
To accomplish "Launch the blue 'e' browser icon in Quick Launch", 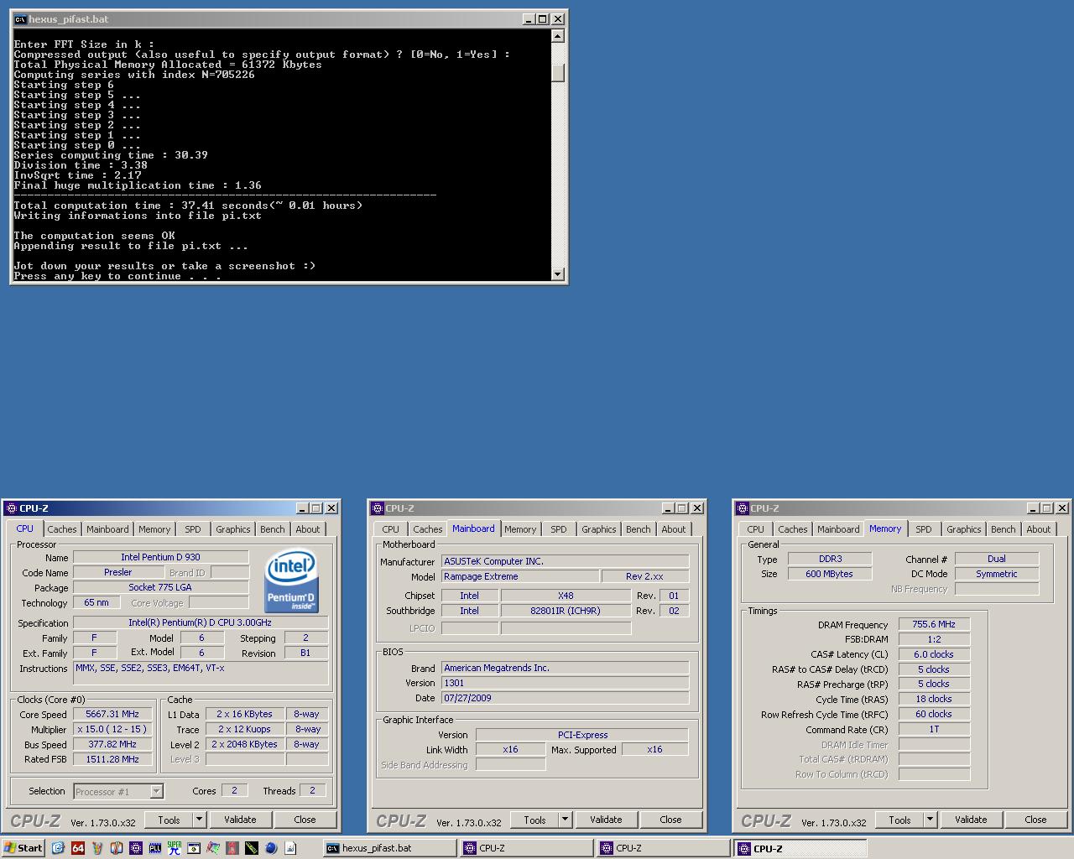I will tap(58, 848).
